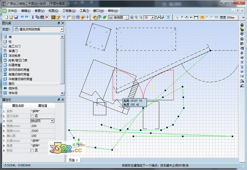
Task: Open the 材质 铁丝网 dropdown
Action: tap(52, 121)
